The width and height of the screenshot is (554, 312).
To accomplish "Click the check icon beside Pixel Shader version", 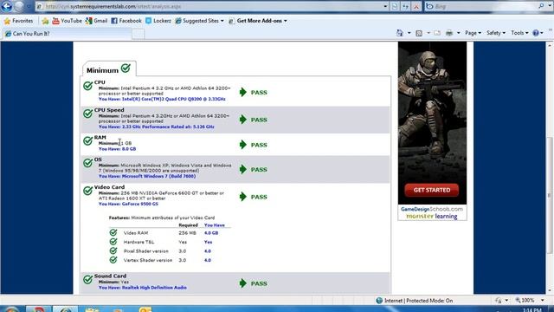I will (x=113, y=250).
